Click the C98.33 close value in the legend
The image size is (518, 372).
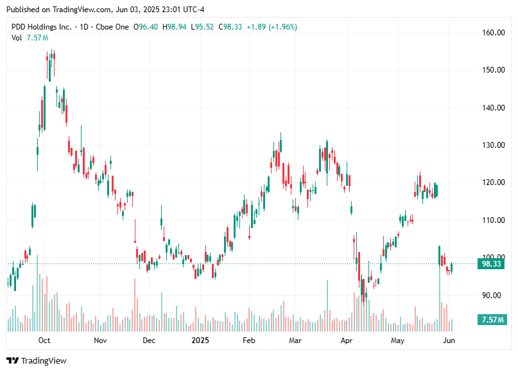pyautogui.click(x=230, y=28)
